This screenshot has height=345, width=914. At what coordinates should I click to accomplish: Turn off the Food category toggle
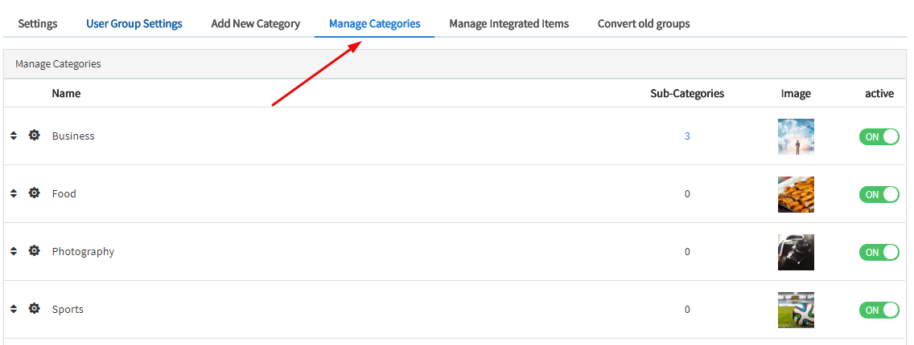point(879,194)
